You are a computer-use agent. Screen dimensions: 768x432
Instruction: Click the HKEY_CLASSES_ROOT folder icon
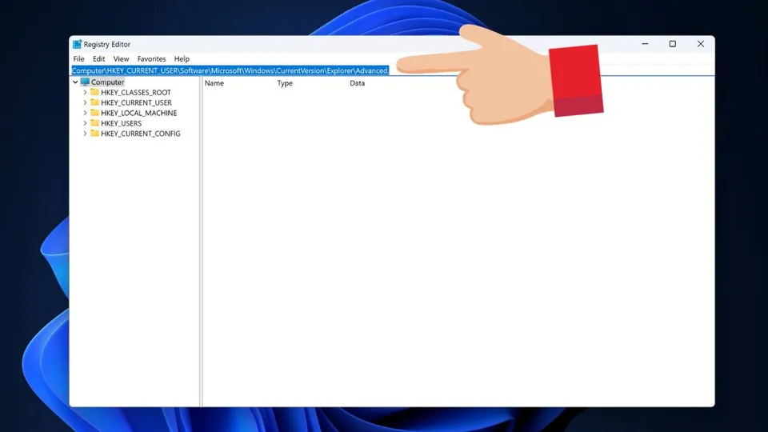[94, 92]
